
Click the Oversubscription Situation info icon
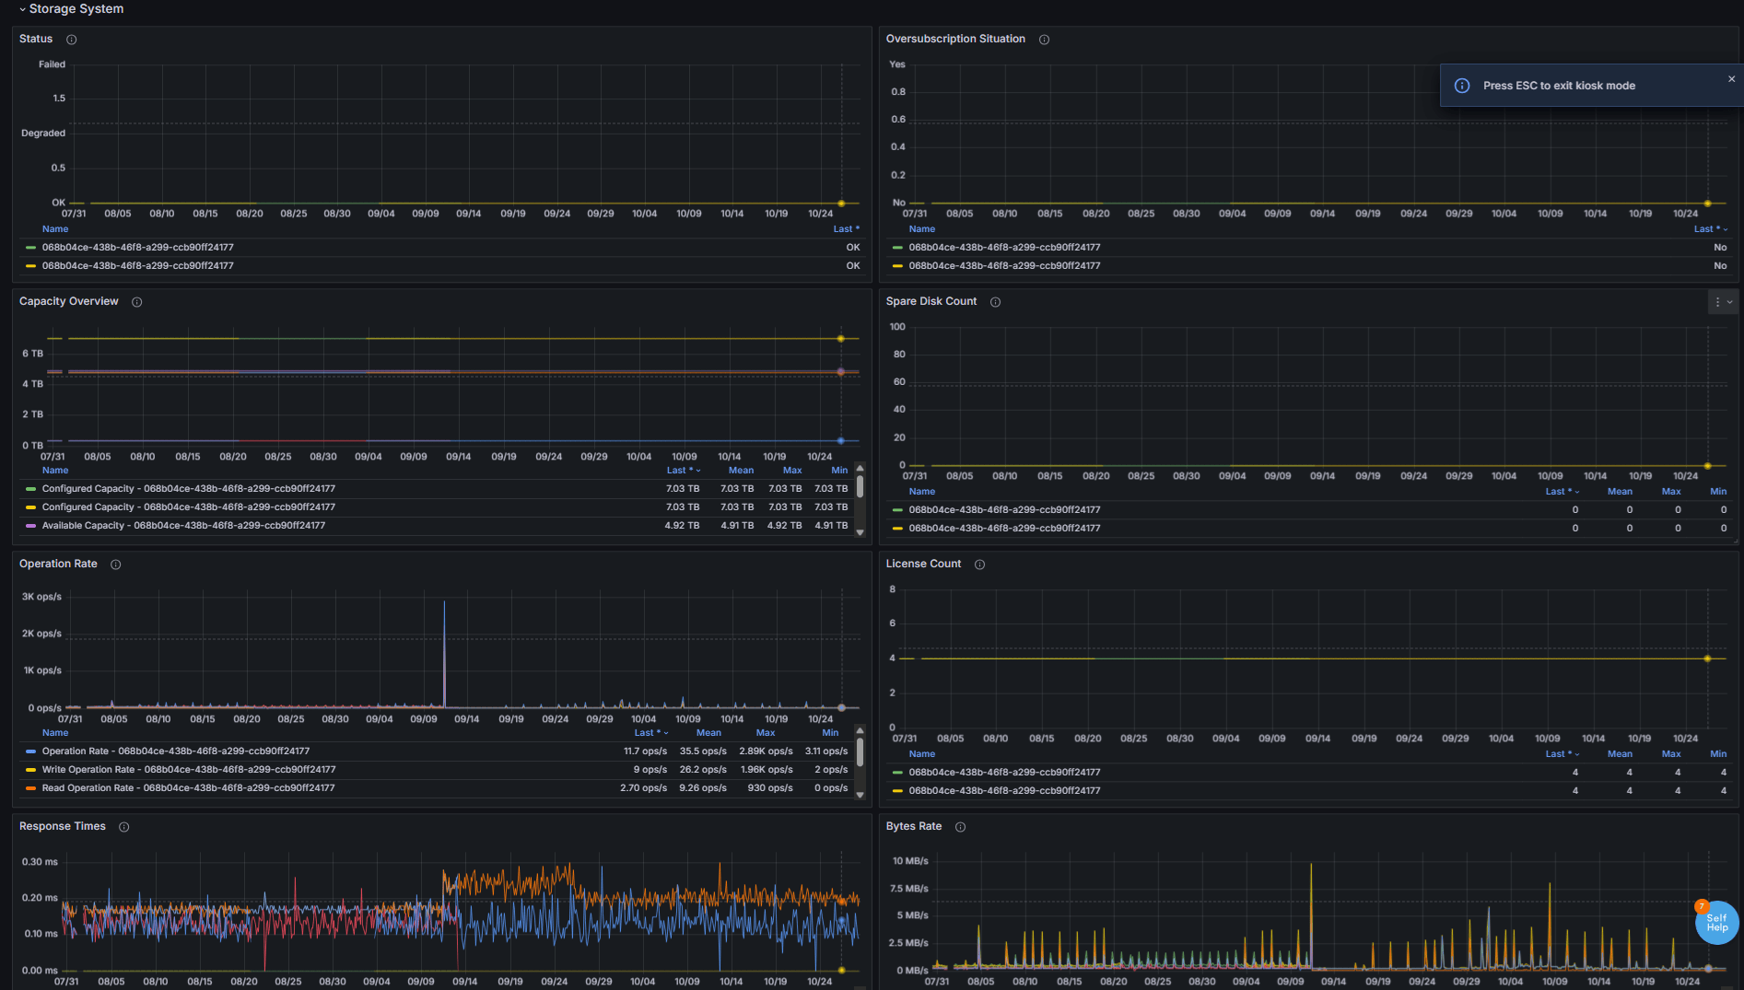pos(1044,40)
